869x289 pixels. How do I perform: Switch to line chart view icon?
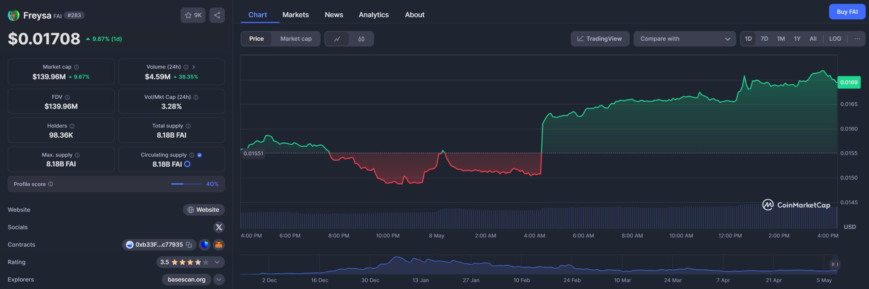coord(337,39)
